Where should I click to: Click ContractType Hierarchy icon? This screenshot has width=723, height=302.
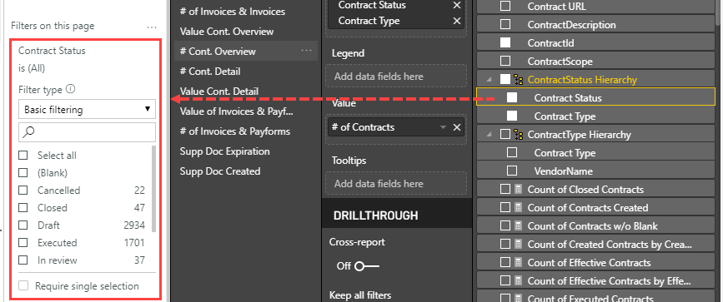[519, 135]
